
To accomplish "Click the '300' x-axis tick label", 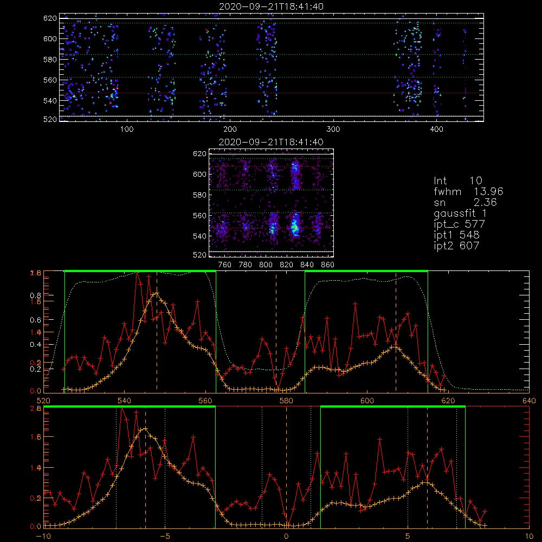I will coord(333,130).
